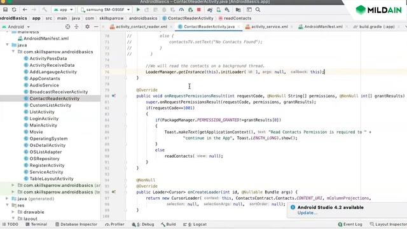The image size is (407, 229).
Task: Select TableLayoutActivity in project tree
Action: (52, 179)
